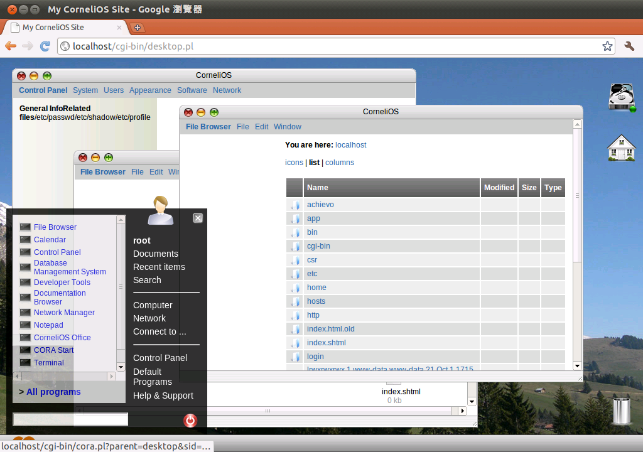Click the folder icon beside etc
643x452 pixels.
tap(295, 274)
